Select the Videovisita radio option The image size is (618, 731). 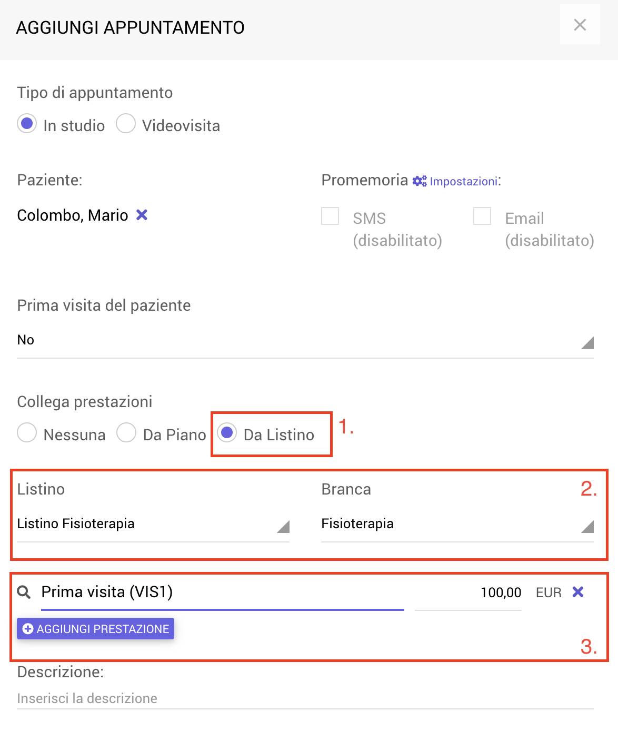tap(126, 124)
